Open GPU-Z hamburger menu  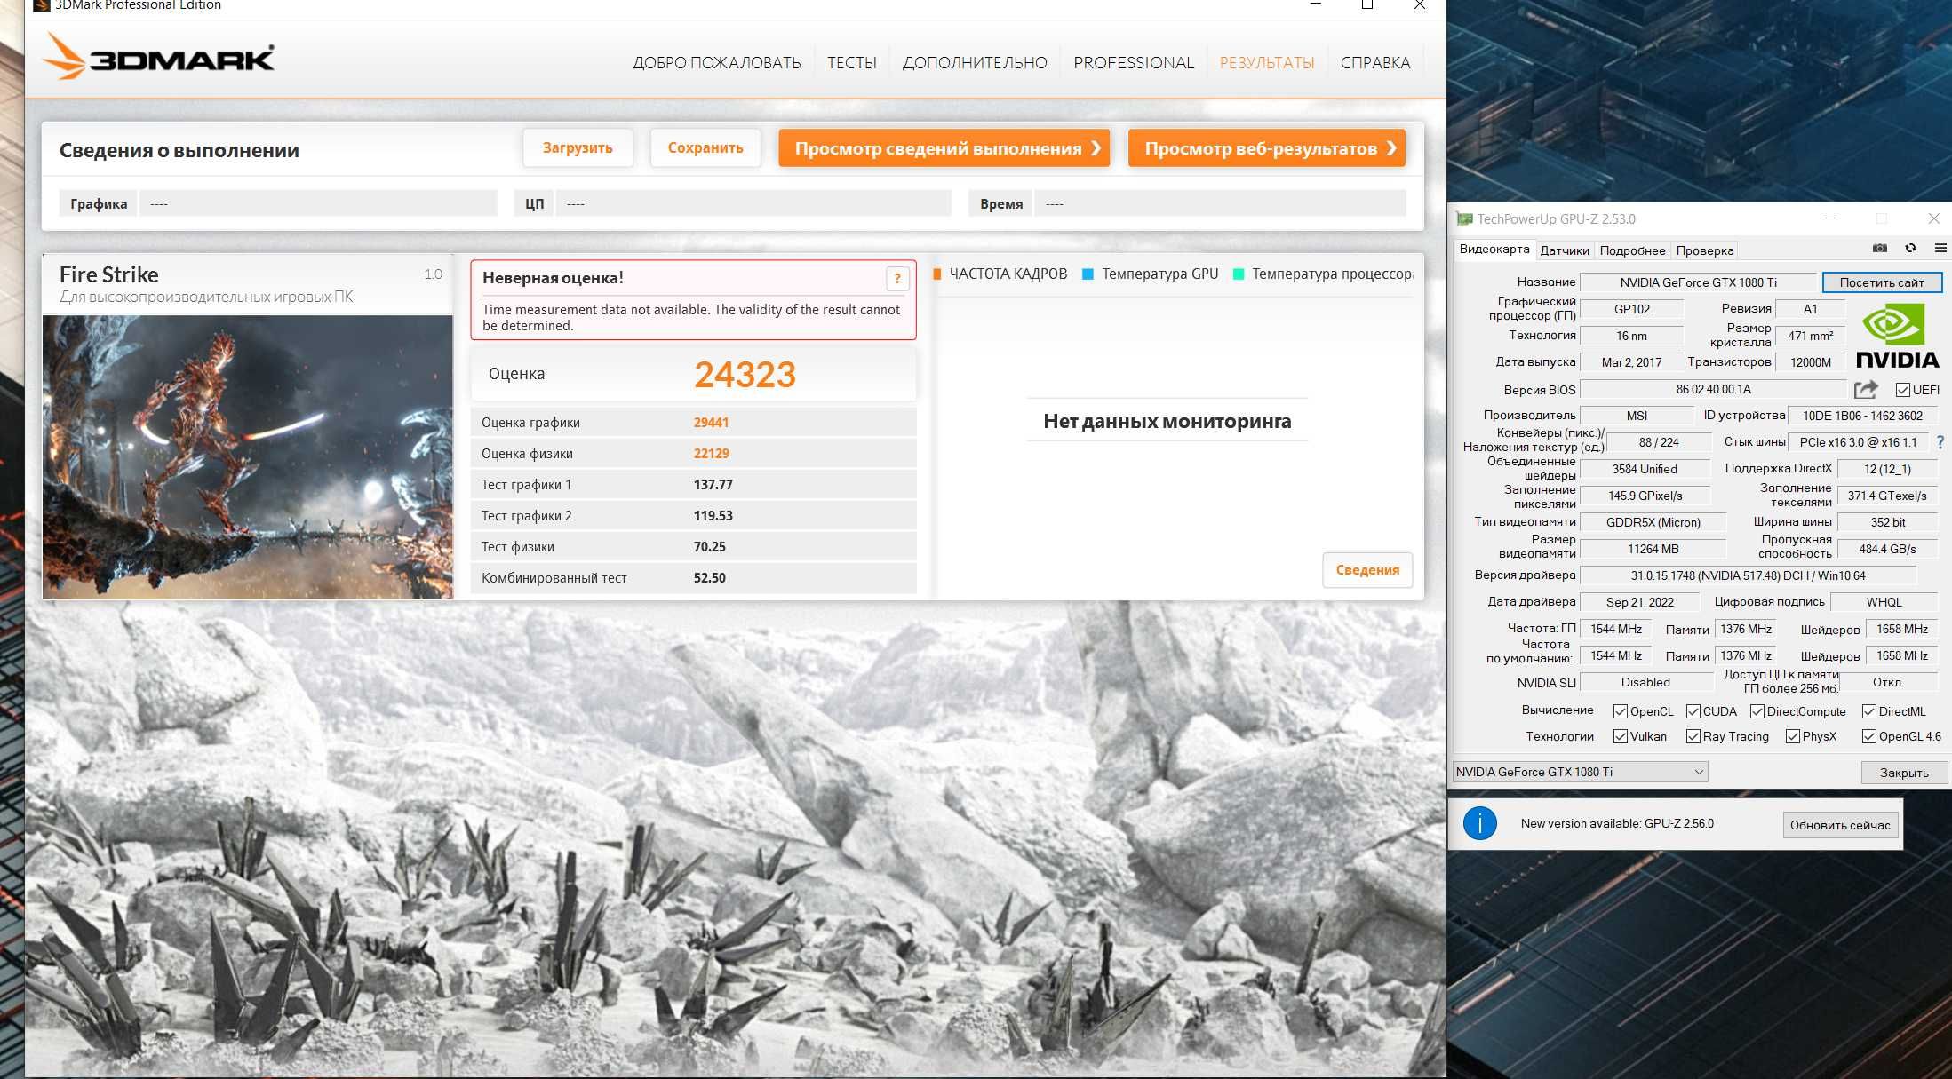pyautogui.click(x=1940, y=249)
